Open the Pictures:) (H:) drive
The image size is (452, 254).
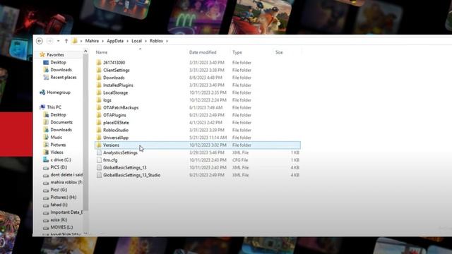(x=64, y=198)
